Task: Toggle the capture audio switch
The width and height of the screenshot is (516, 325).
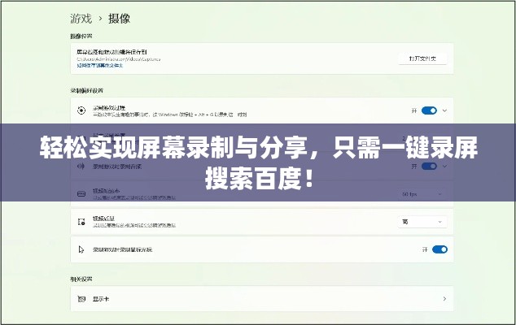Action: [428, 166]
